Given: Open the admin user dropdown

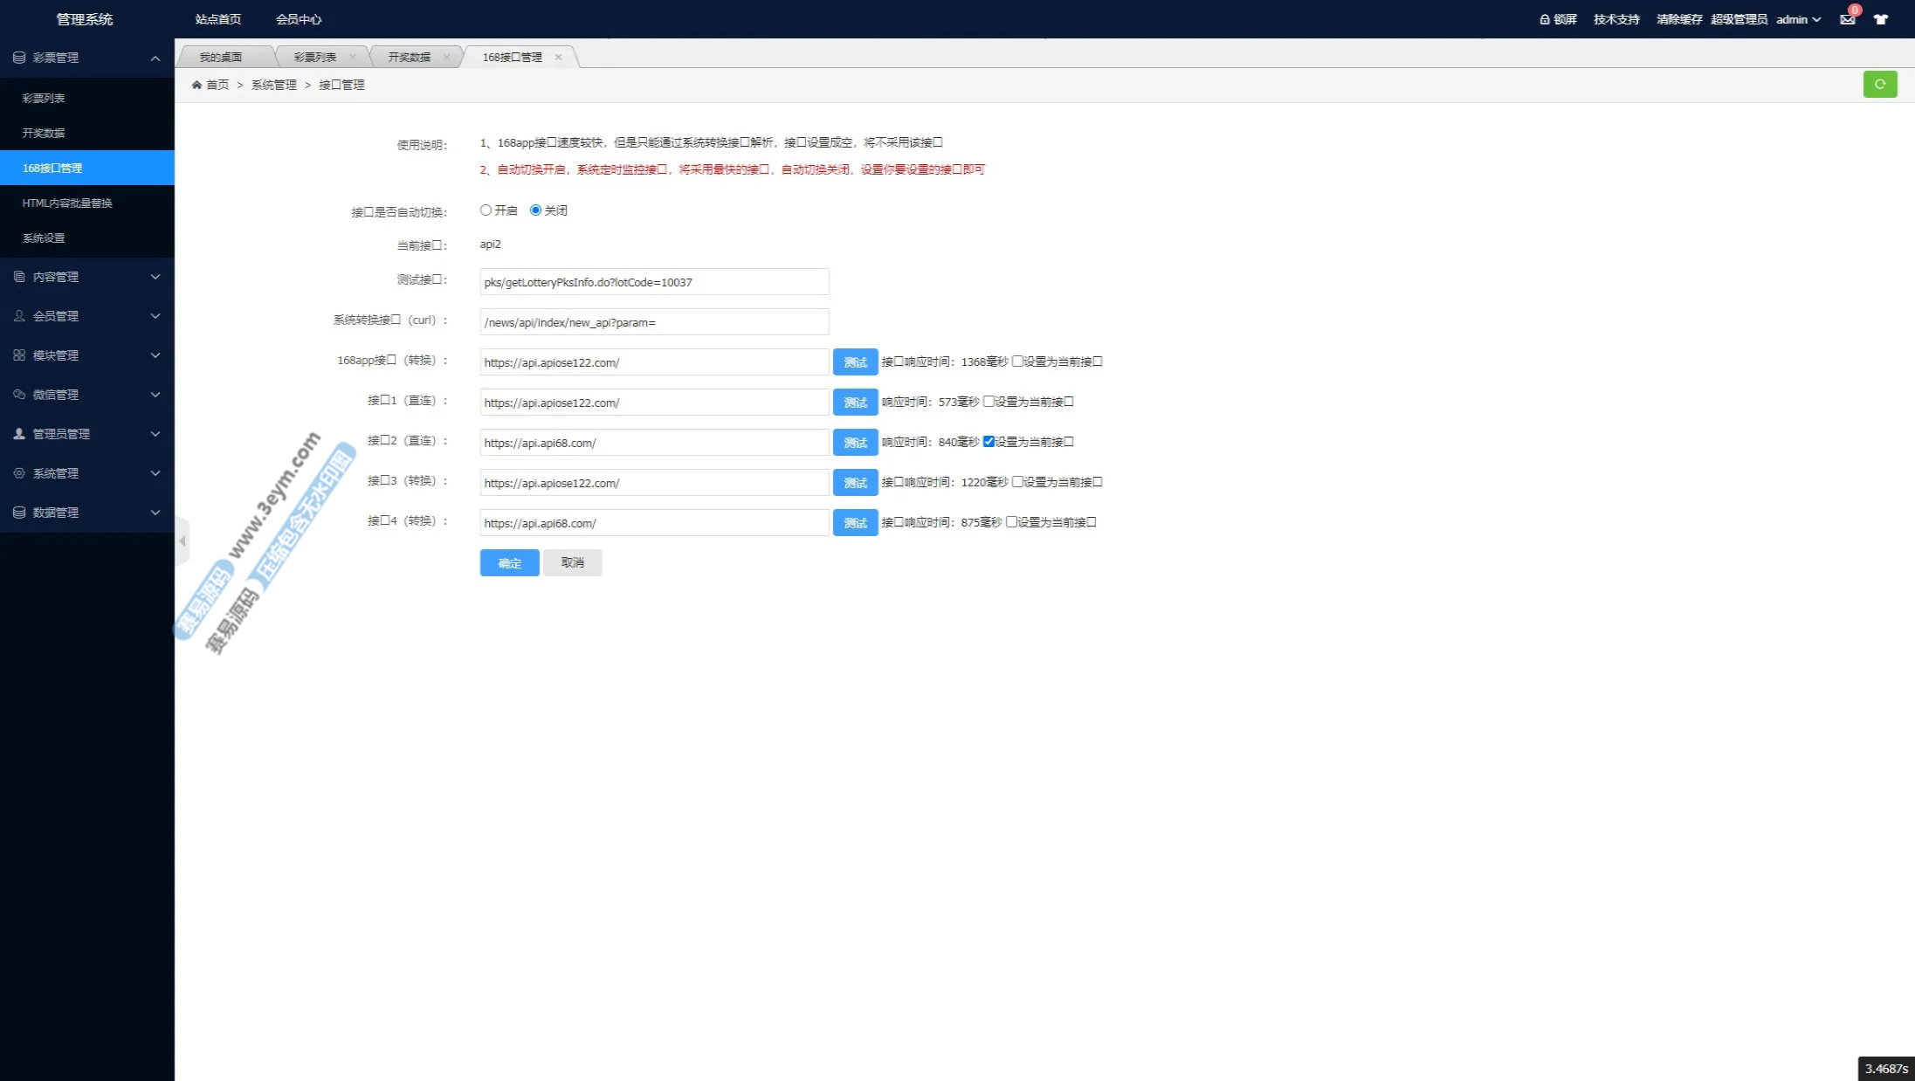Looking at the screenshot, I should click(x=1798, y=19).
